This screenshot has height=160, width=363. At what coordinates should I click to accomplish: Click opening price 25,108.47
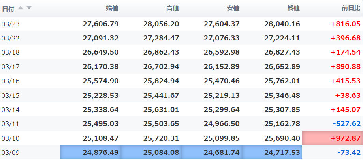(x=101, y=138)
